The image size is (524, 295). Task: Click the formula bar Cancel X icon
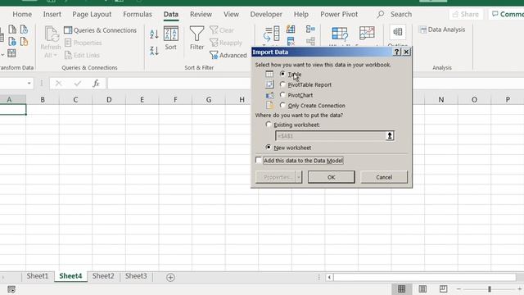pos(58,84)
